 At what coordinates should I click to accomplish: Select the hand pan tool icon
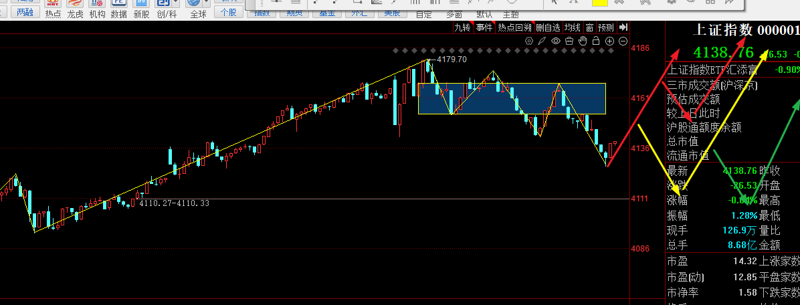[583, 41]
